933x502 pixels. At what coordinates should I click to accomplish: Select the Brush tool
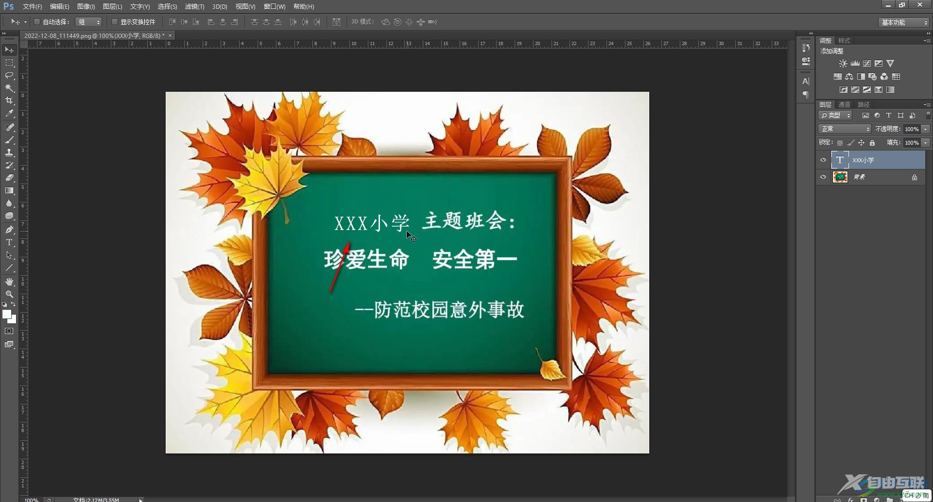tap(9, 140)
